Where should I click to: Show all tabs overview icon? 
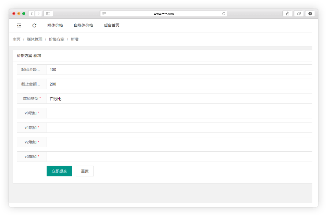pyautogui.click(x=299, y=14)
